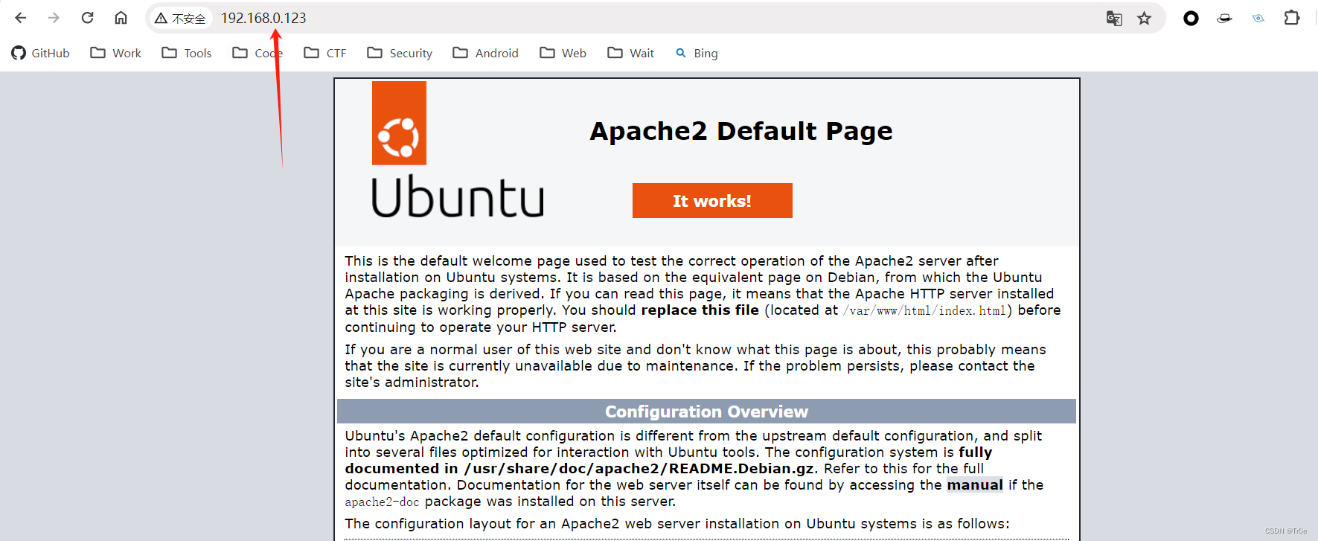This screenshot has height=541, width=1318.
Task: Click the apache2-doc package name
Action: 382,502
